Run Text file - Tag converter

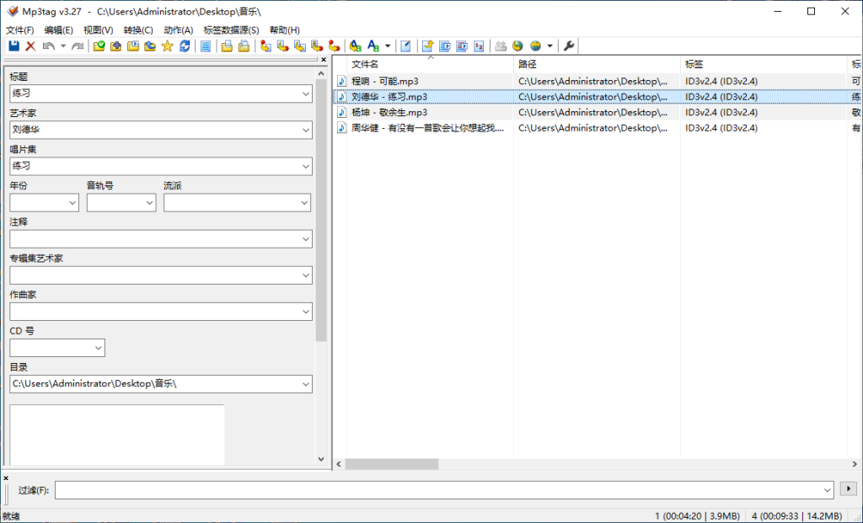[x=317, y=46]
